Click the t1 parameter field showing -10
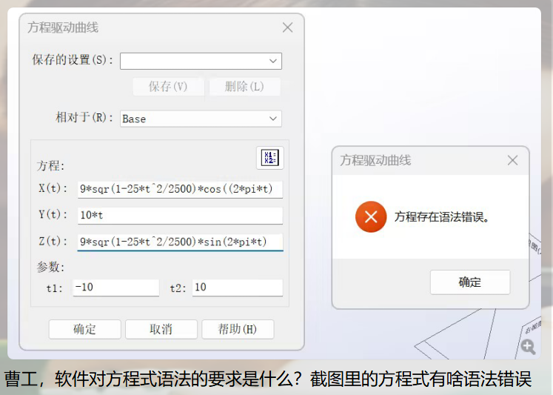Viewport: 553px width, 395px height. pos(115,288)
